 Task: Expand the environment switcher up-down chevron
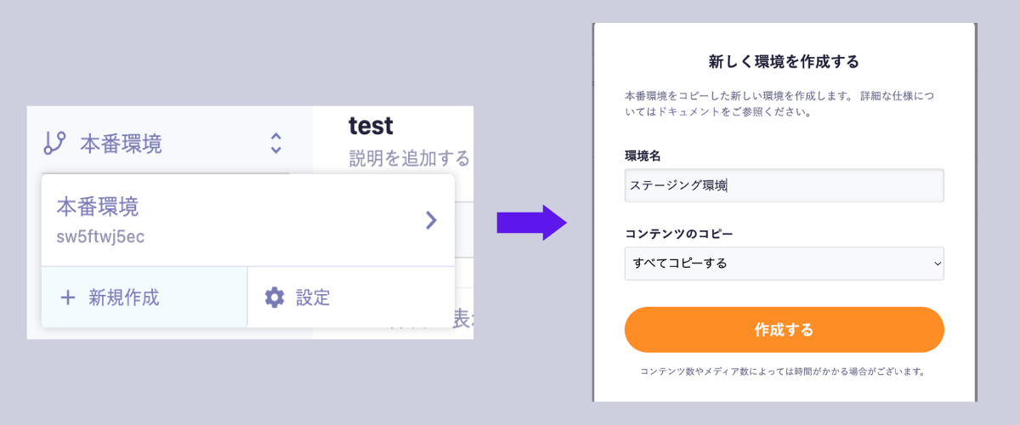275,143
